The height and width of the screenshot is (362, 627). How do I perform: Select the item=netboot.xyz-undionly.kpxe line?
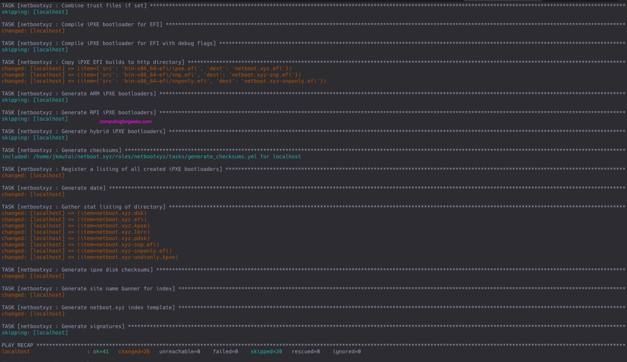click(x=90, y=257)
